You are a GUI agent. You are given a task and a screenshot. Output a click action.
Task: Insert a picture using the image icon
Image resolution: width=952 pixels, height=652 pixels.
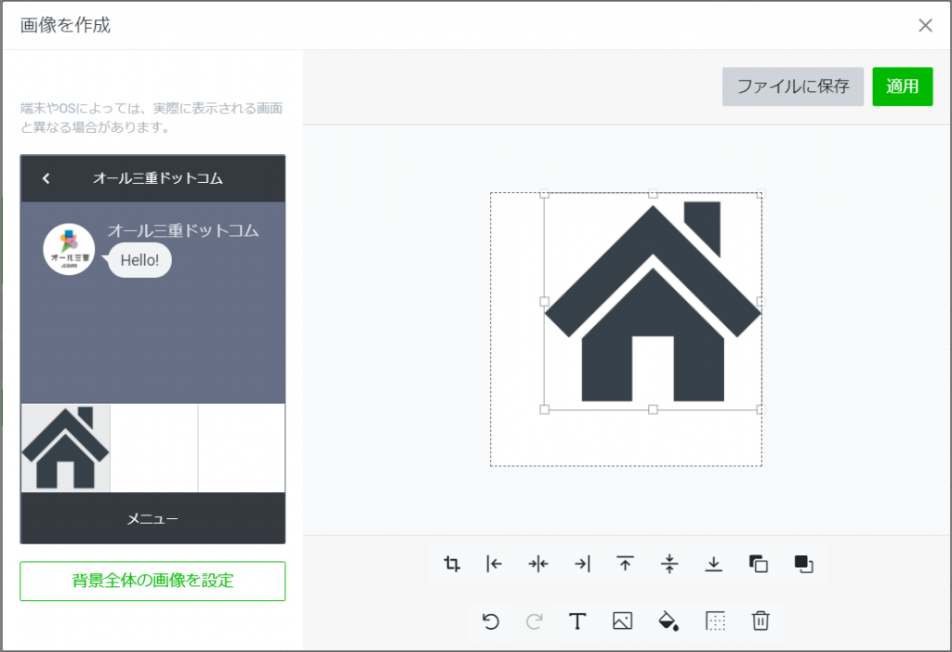[623, 621]
